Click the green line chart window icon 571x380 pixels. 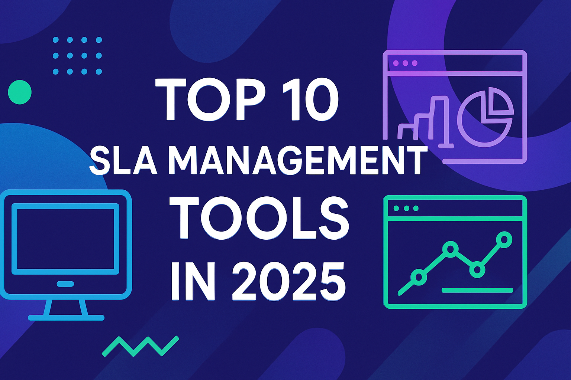(x=455, y=252)
